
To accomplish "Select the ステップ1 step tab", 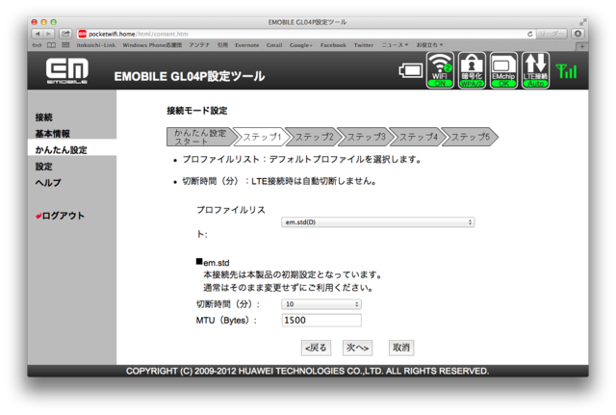I will (x=263, y=137).
